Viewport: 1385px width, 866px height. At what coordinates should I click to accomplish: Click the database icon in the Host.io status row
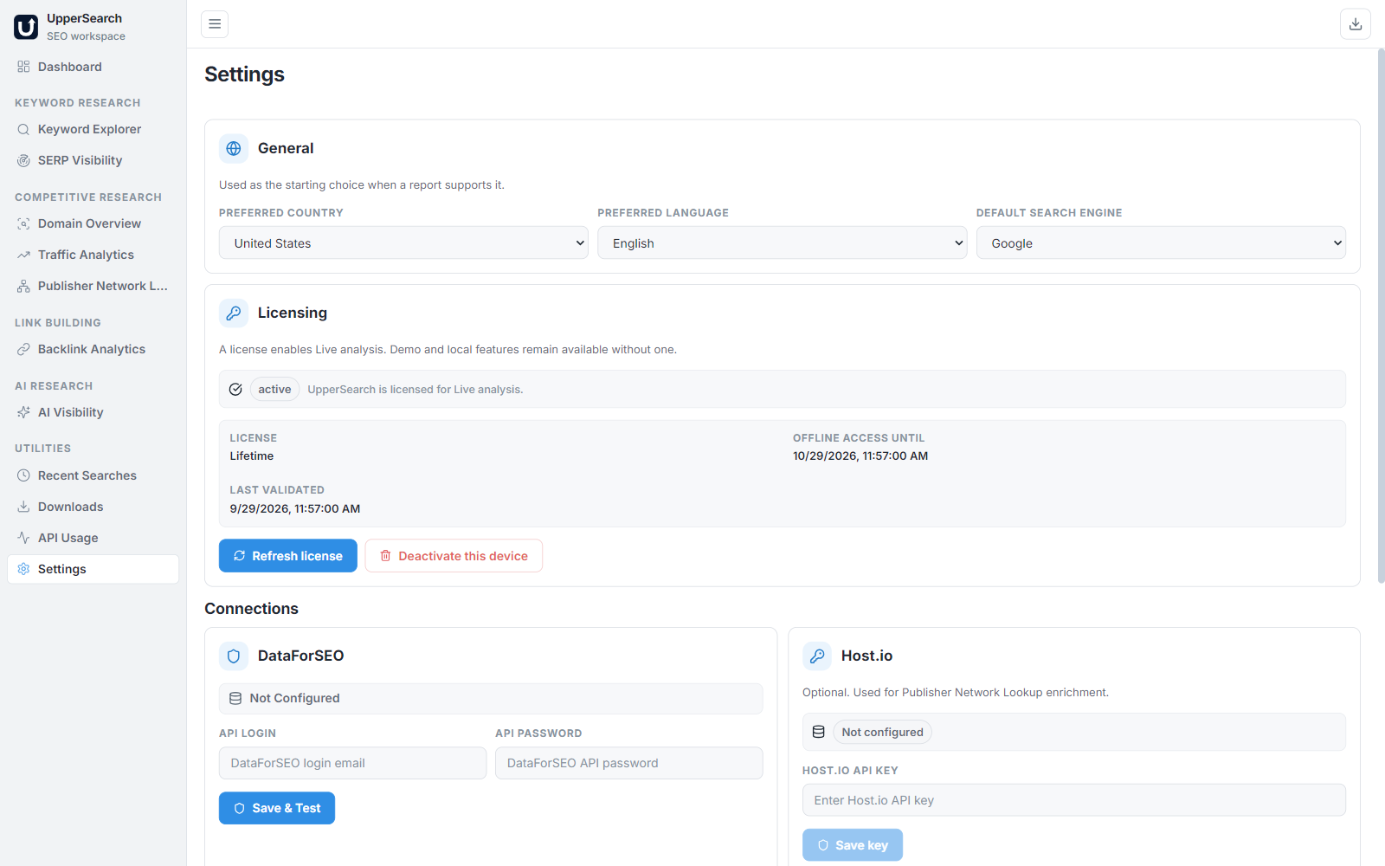(819, 732)
